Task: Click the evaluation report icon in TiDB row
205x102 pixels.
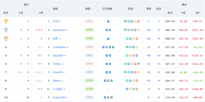Action: 108,21
